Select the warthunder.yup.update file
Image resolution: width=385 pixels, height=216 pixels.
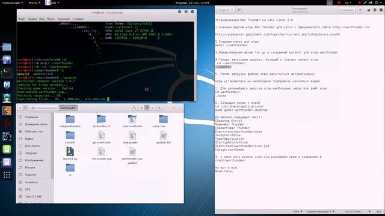click(132, 155)
